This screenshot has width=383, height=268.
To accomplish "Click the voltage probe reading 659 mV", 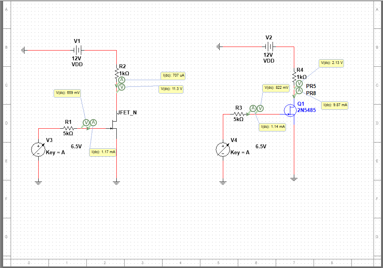I will tap(86, 123).
